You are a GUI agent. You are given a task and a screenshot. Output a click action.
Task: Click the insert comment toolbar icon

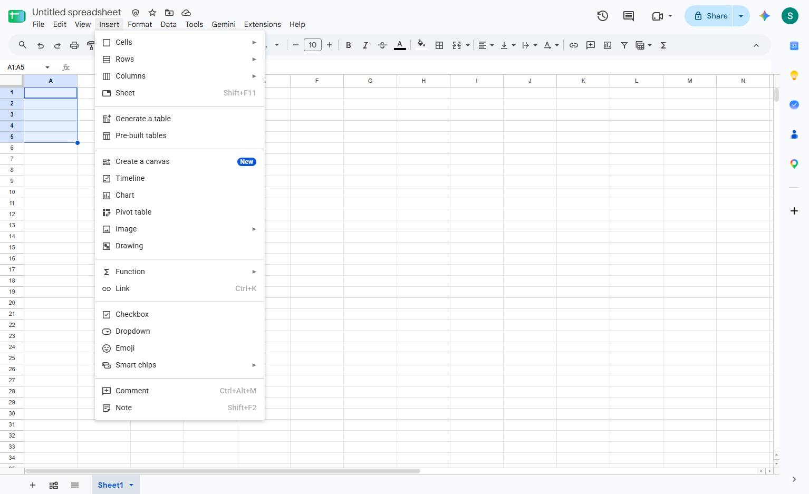591,45
